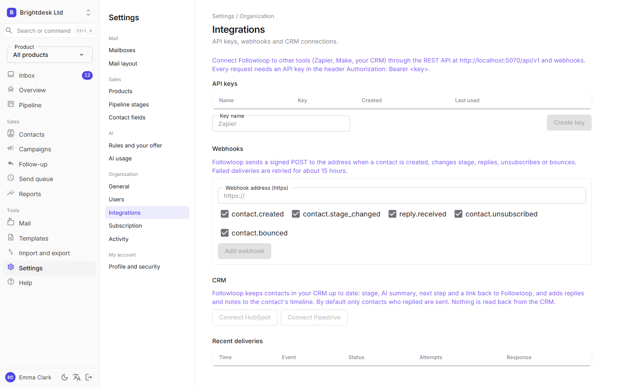Click the Reports chart icon

tap(11, 193)
